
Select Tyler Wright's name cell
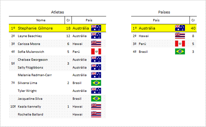pos(27,91)
